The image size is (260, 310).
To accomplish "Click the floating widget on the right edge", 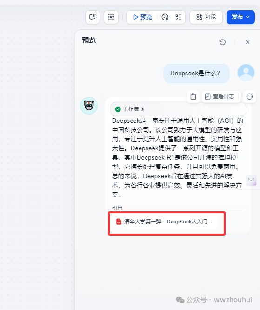I will 251,180.
